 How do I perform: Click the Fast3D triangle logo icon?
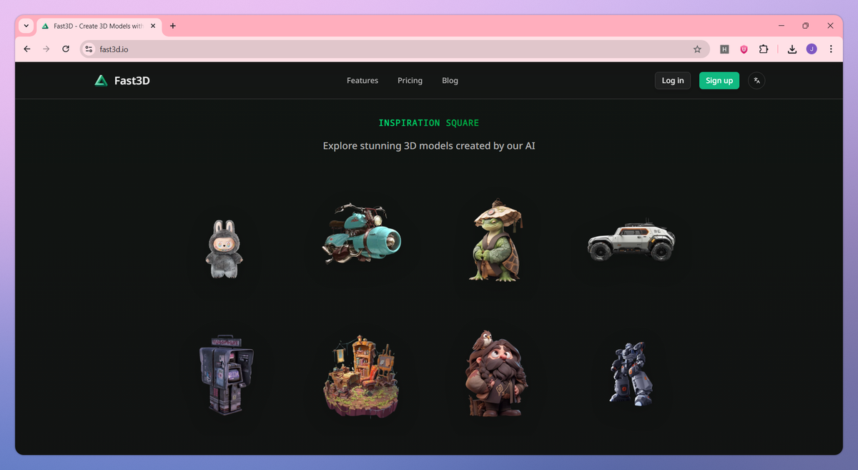point(101,81)
